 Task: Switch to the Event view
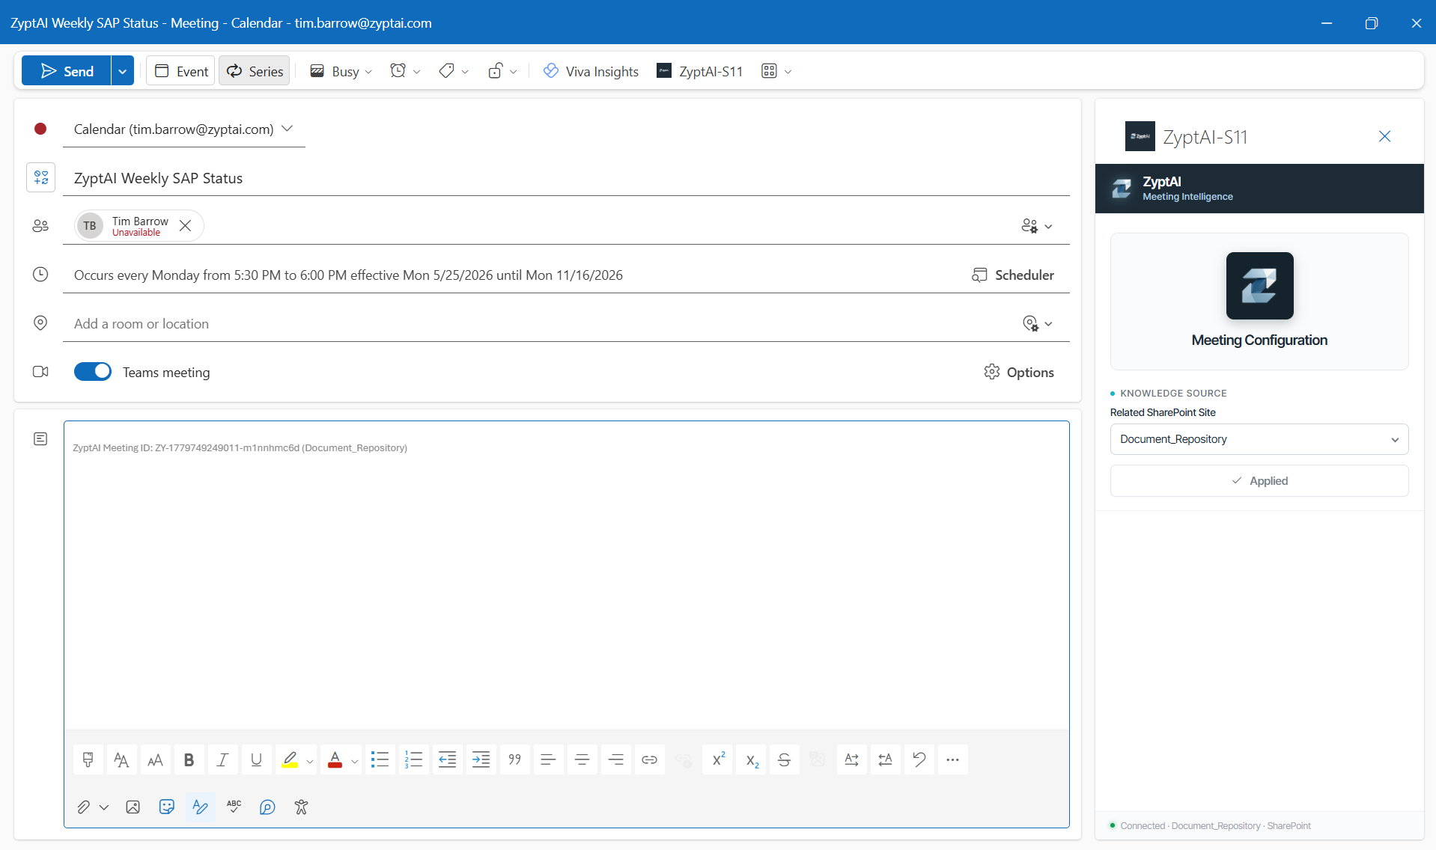[181, 71]
